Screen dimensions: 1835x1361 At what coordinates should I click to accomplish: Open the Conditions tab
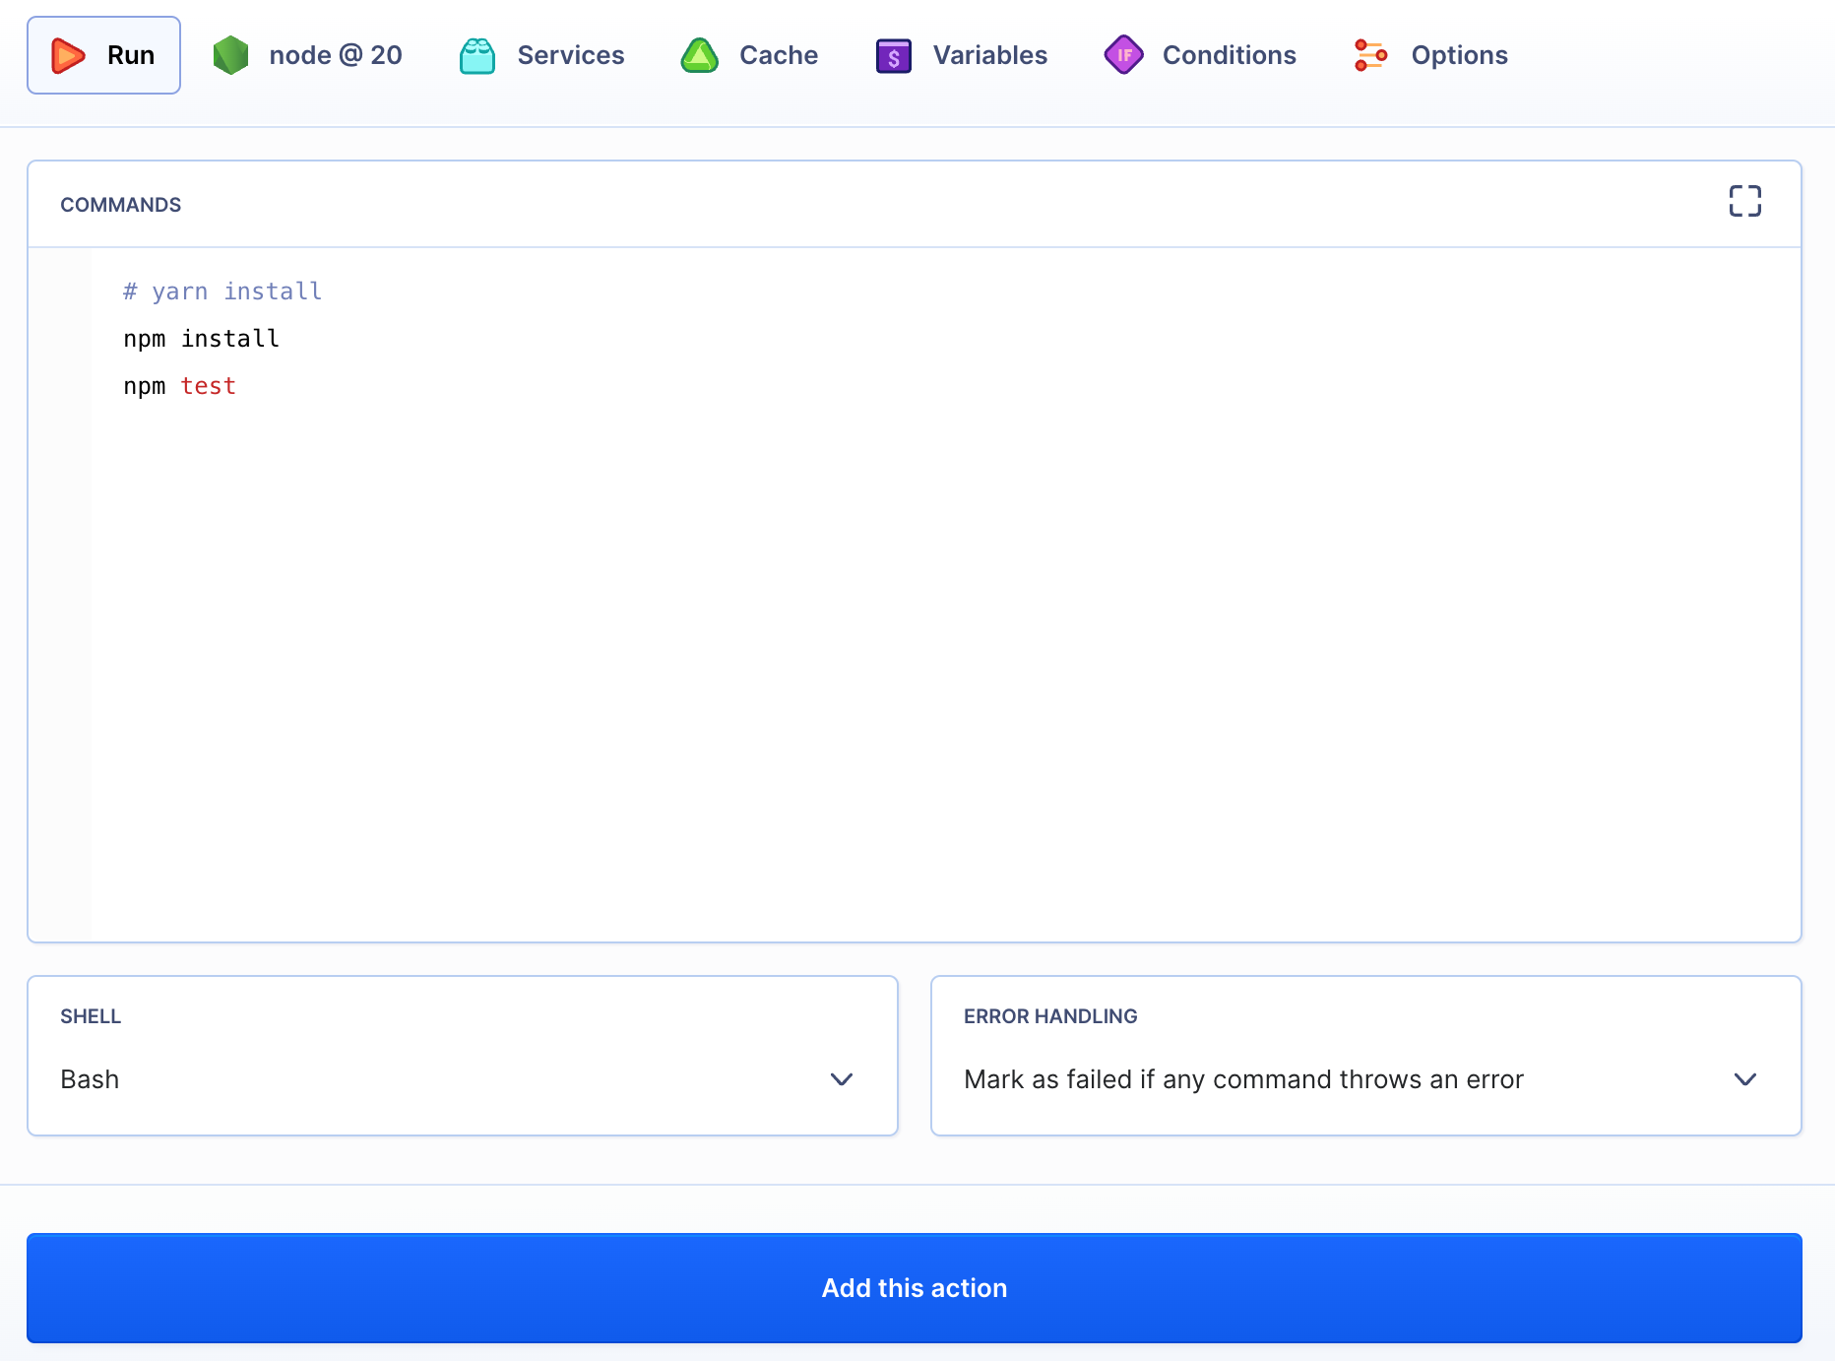click(x=1200, y=55)
